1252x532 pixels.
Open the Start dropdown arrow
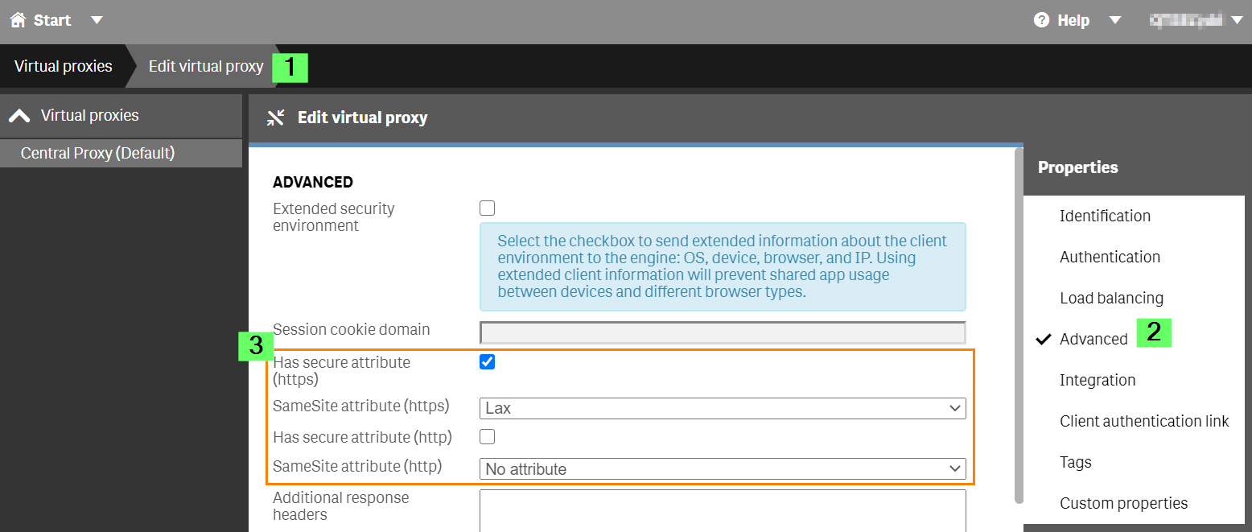97,20
